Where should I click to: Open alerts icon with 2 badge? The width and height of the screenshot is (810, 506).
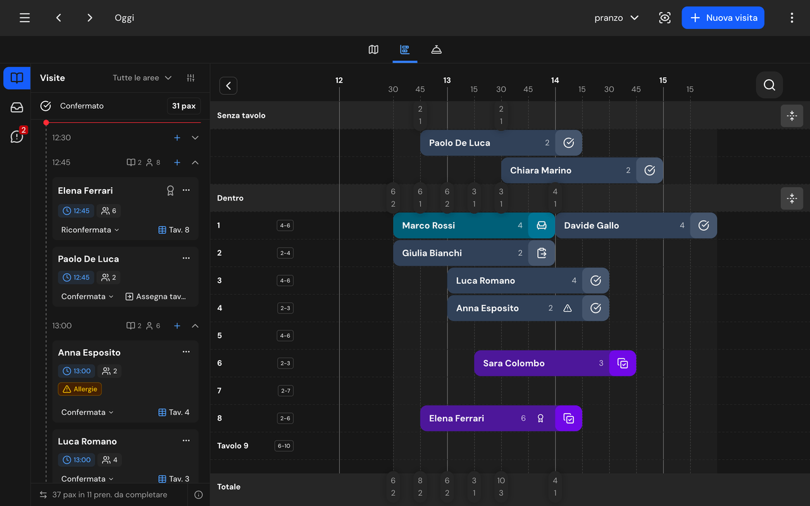click(17, 136)
